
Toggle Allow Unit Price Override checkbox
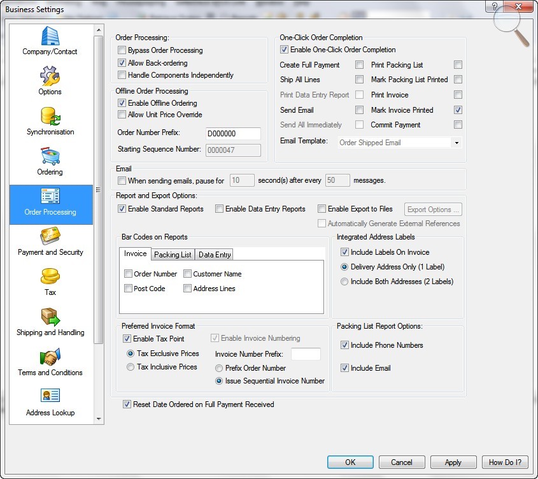tap(122, 115)
